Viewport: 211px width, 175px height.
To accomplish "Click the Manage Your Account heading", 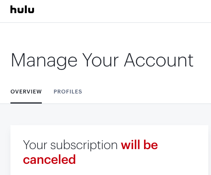I will (x=102, y=60).
